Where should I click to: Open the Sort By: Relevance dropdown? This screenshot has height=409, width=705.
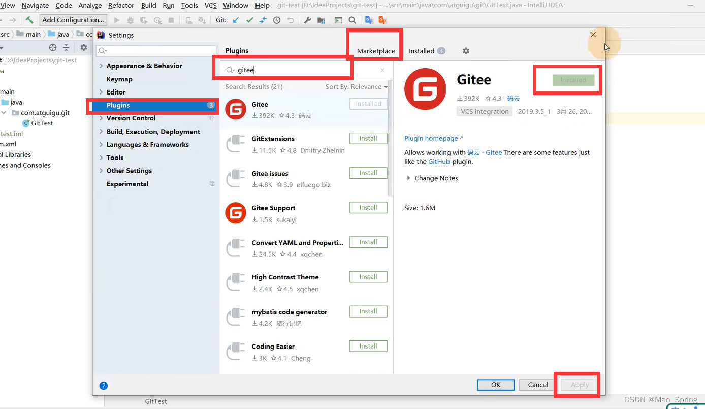(357, 87)
